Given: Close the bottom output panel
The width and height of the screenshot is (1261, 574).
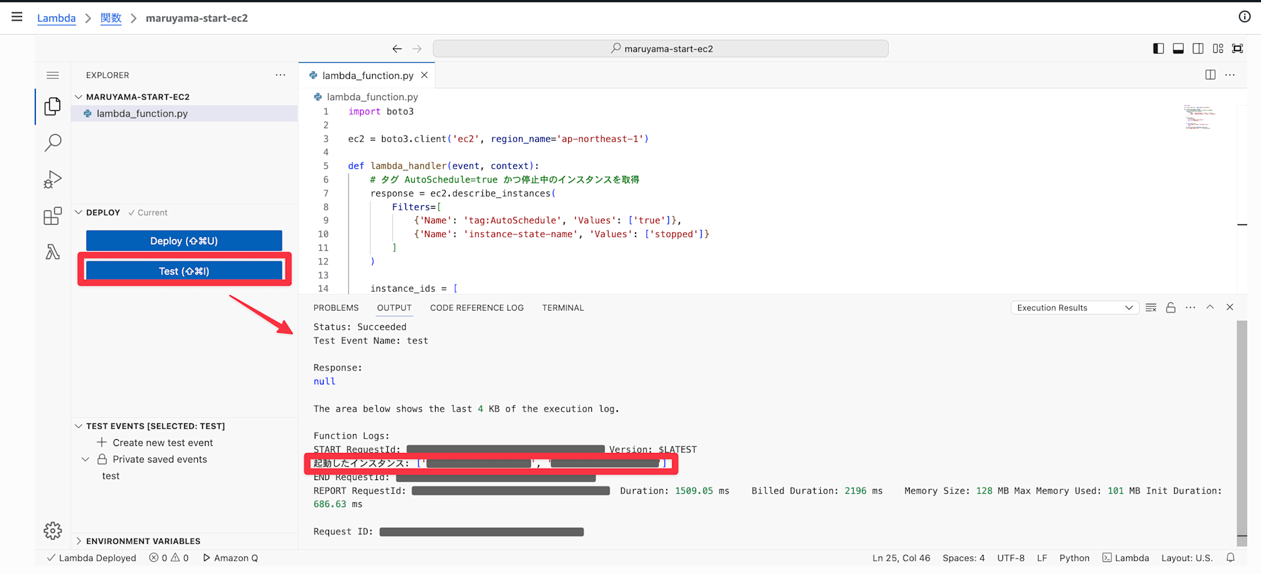Looking at the screenshot, I should coord(1229,307).
